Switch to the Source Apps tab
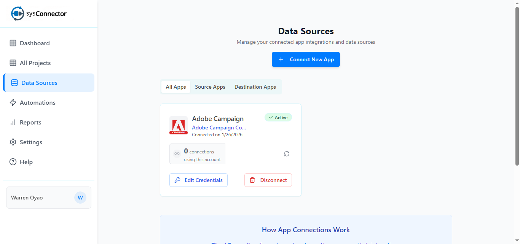 (210, 87)
